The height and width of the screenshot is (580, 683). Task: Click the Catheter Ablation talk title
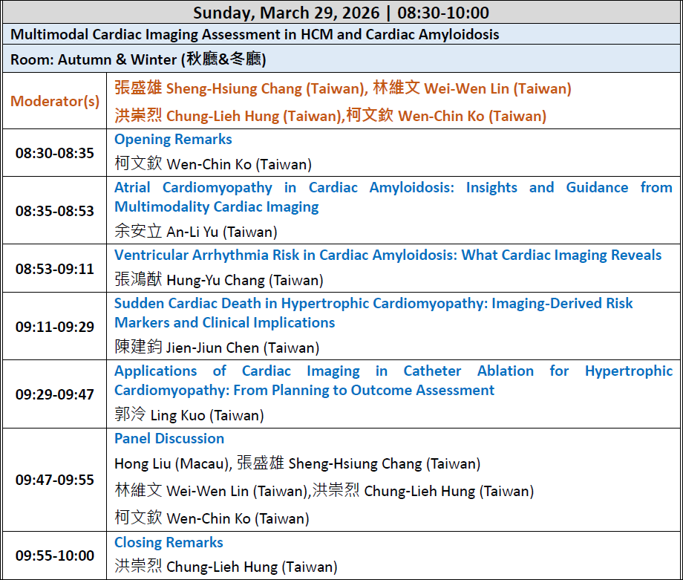pos(393,380)
